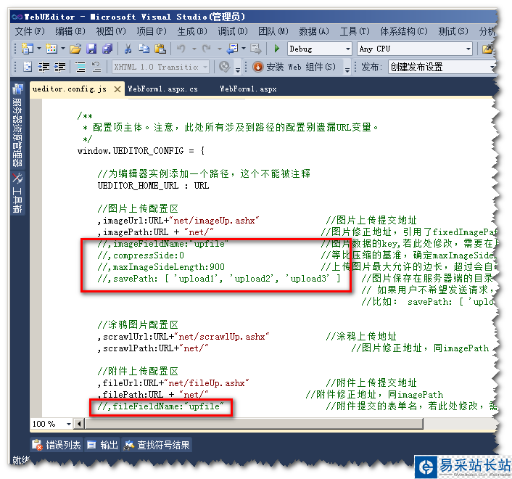Open the 团队(M) menu

pyautogui.click(x=273, y=31)
